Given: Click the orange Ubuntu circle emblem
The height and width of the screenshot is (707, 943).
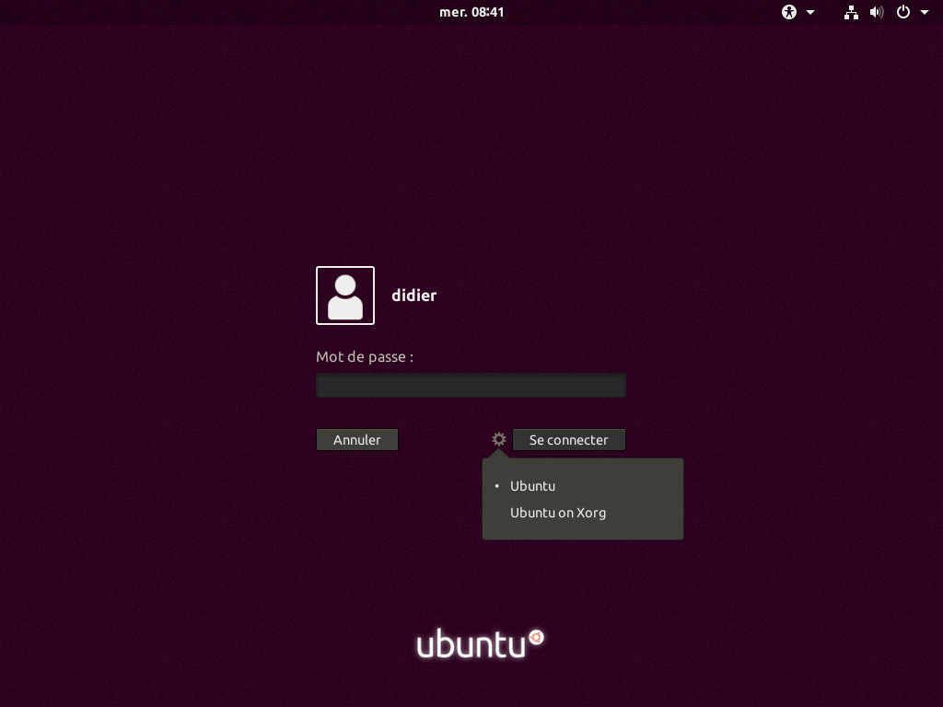Looking at the screenshot, I should click(x=536, y=637).
